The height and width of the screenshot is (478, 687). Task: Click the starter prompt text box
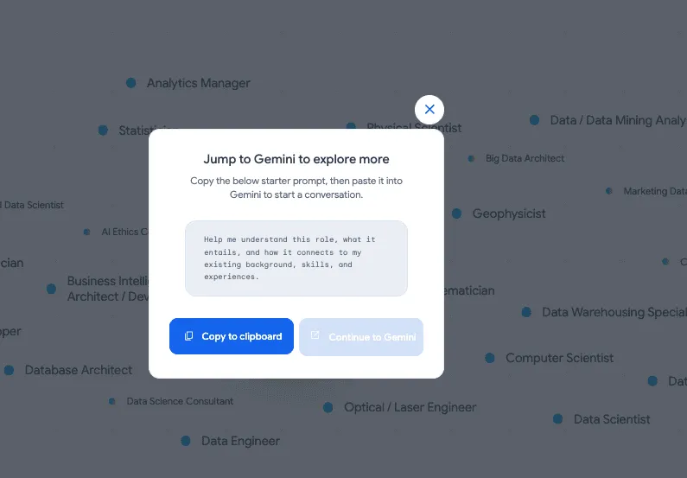pyautogui.click(x=296, y=258)
